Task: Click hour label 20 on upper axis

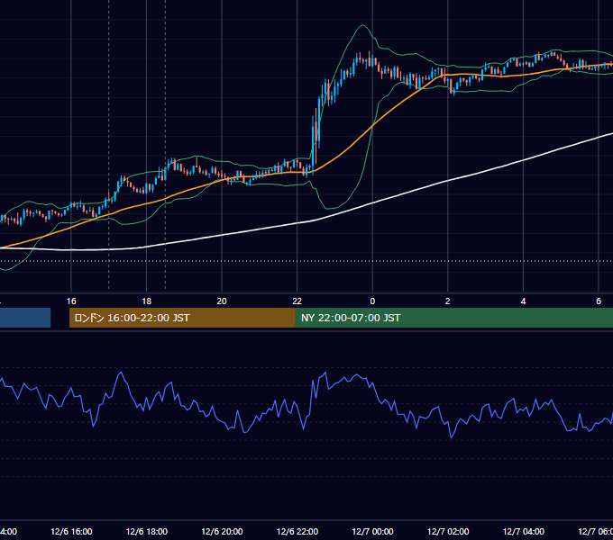Action: tap(222, 301)
